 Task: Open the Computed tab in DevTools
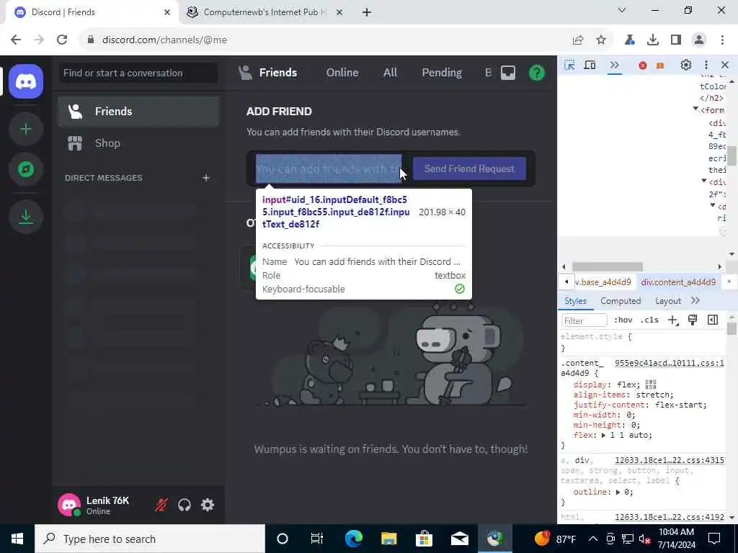pyautogui.click(x=621, y=301)
